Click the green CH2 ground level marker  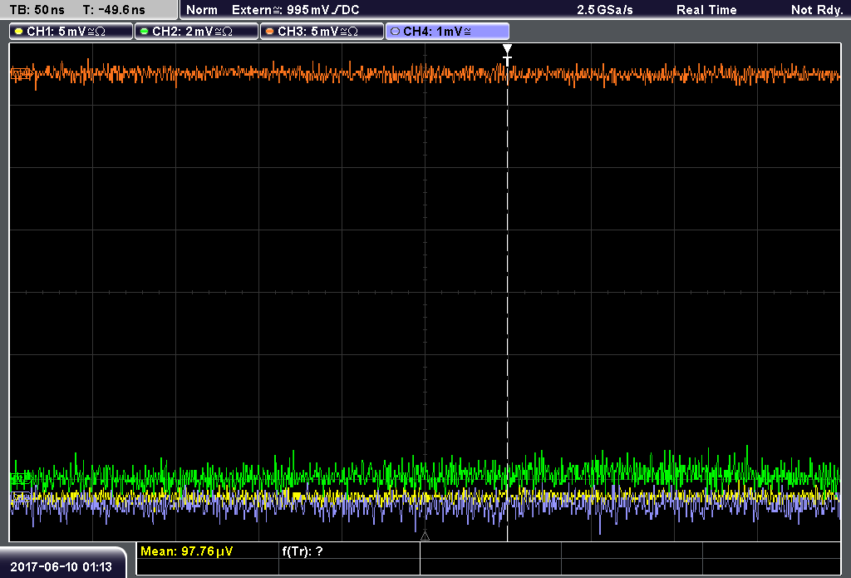[x=21, y=478]
